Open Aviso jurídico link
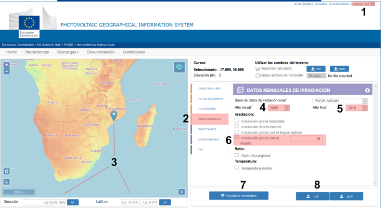The height and width of the screenshot is (208, 385). tap(304, 4)
